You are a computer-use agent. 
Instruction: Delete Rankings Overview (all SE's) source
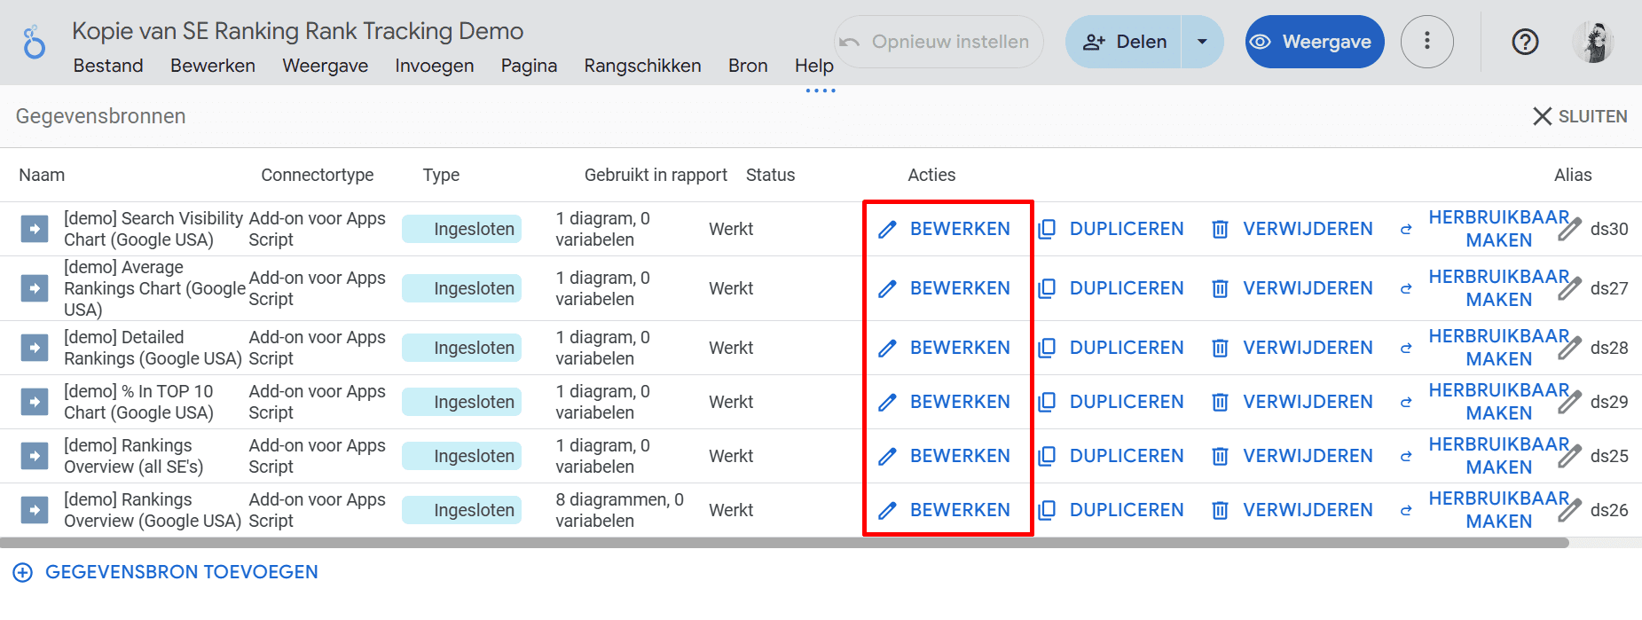pos(1292,456)
